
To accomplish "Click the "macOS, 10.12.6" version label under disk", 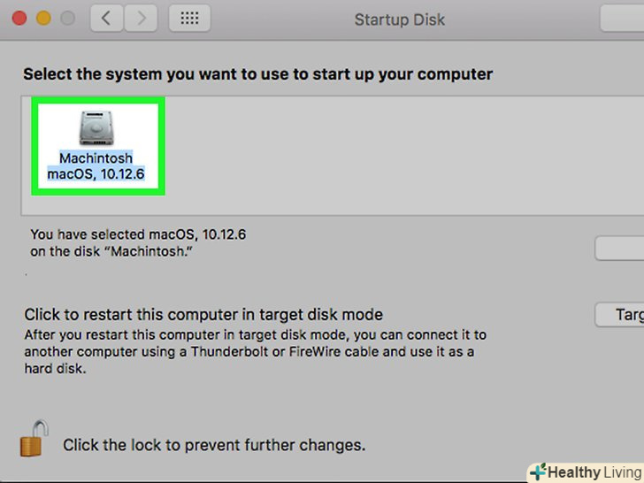I will click(96, 174).
